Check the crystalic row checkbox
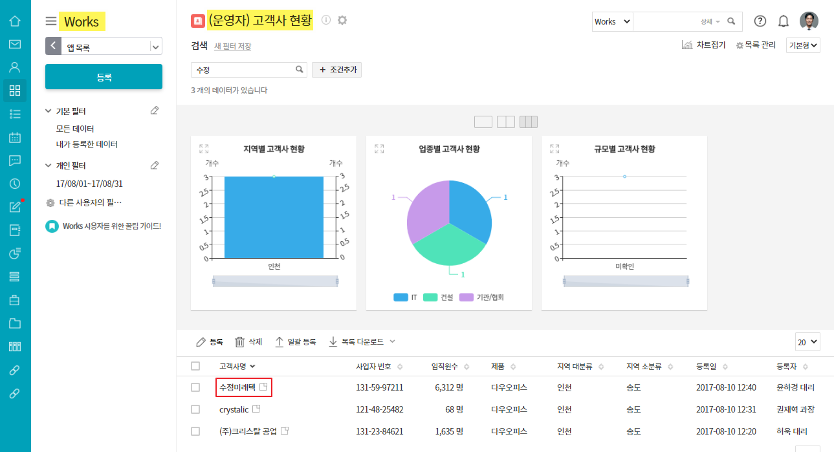The image size is (834, 452). pyautogui.click(x=195, y=409)
